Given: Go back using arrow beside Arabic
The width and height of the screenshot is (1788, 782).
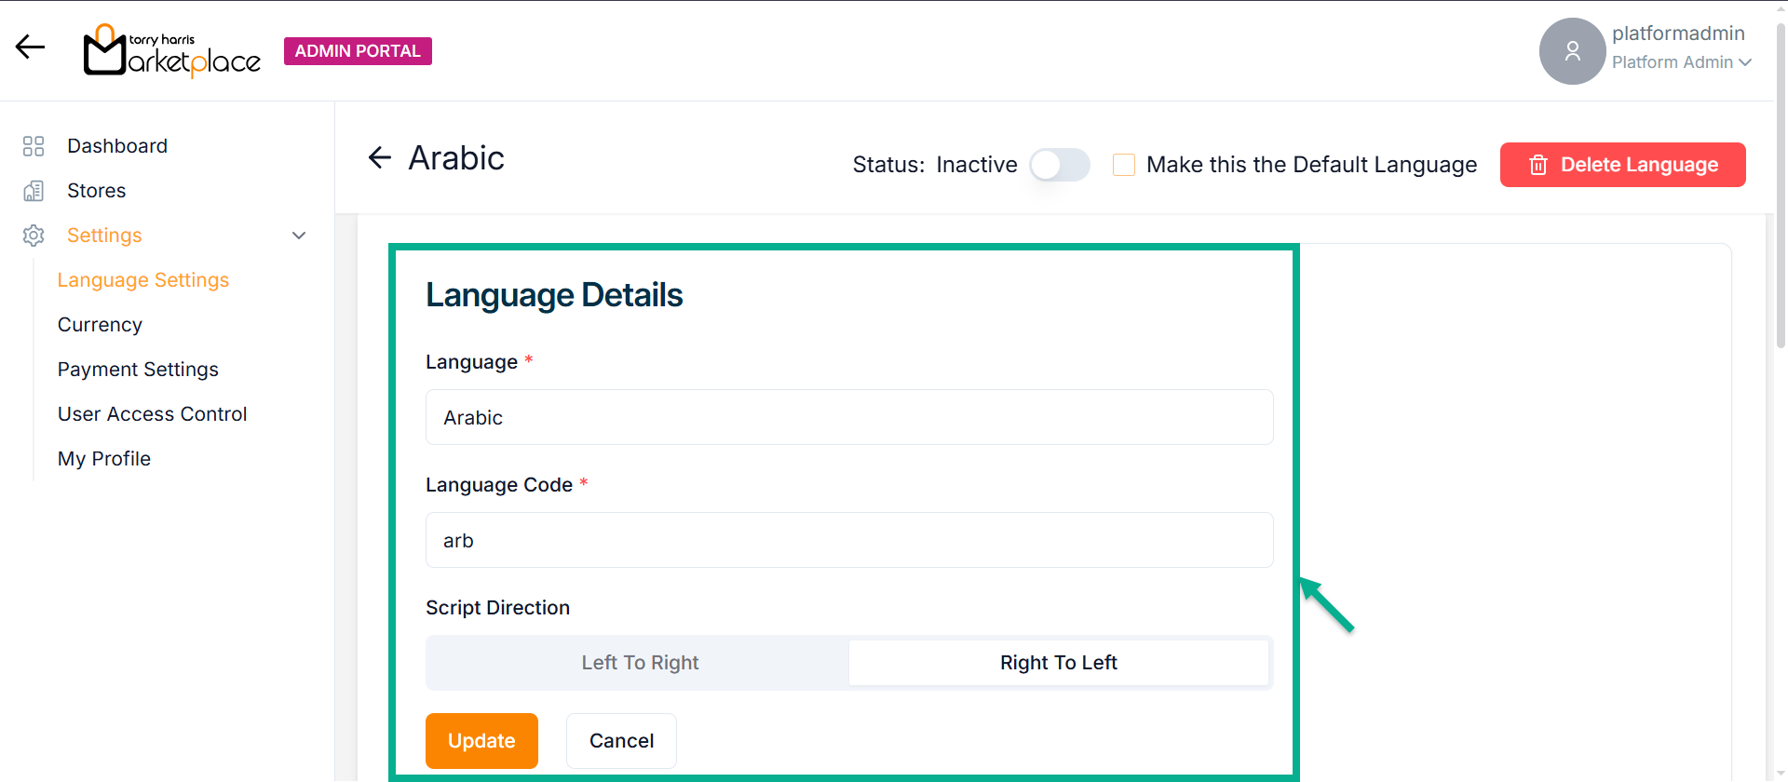Looking at the screenshot, I should tap(380, 158).
